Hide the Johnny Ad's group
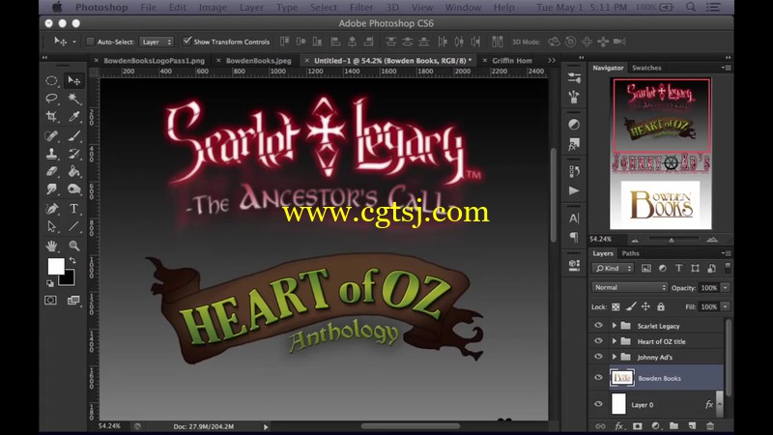 pos(598,357)
